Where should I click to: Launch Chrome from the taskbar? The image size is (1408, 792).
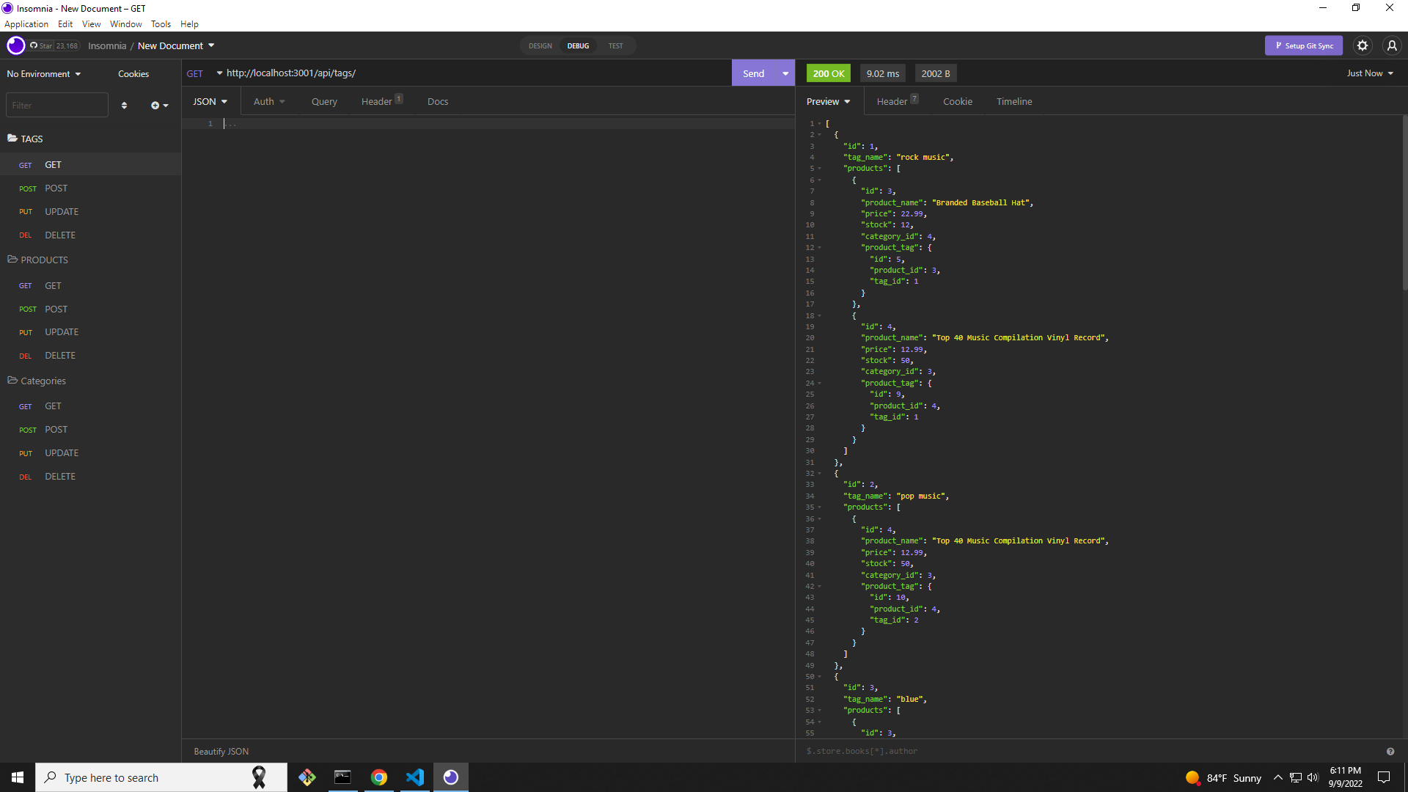(x=378, y=777)
